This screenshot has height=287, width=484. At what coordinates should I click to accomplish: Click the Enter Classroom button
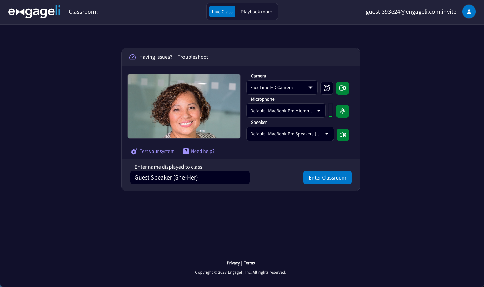[x=327, y=177]
